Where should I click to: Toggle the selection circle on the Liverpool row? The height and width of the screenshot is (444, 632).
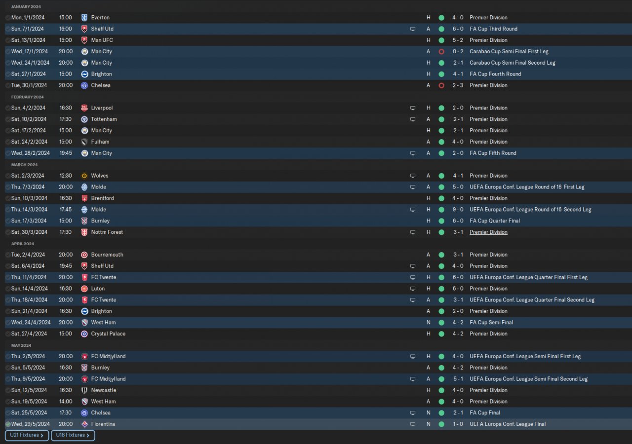[x=8, y=108]
